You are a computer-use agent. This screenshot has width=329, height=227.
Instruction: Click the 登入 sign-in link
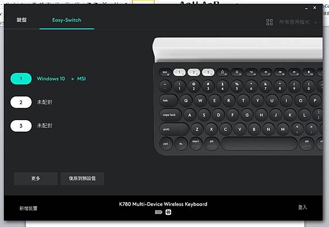pyautogui.click(x=302, y=207)
